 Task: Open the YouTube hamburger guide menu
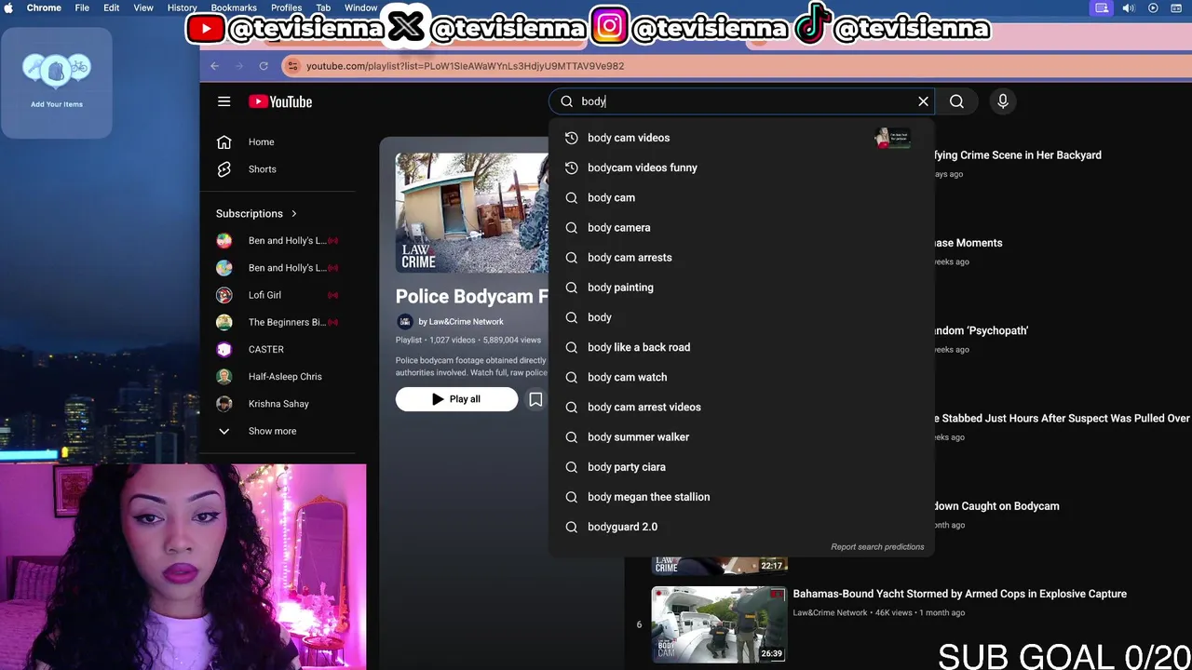(x=223, y=101)
